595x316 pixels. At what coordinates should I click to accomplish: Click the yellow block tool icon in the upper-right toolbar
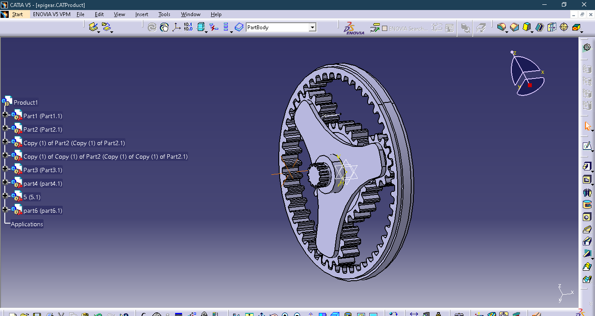[x=526, y=27]
